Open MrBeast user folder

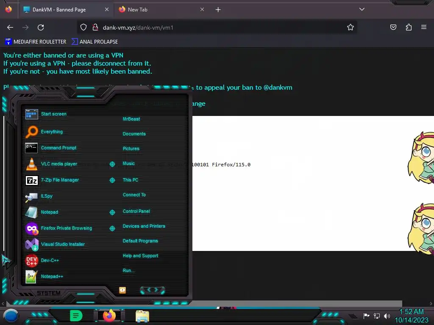pos(131,119)
